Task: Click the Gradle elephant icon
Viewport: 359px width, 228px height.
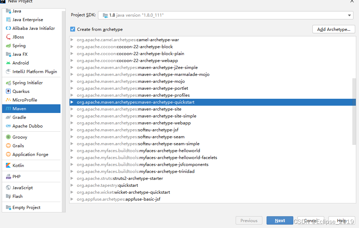Action: (x=8, y=117)
